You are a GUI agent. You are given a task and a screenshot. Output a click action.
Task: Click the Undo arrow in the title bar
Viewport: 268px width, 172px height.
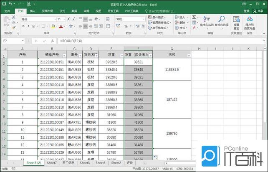click(x=10, y=4)
